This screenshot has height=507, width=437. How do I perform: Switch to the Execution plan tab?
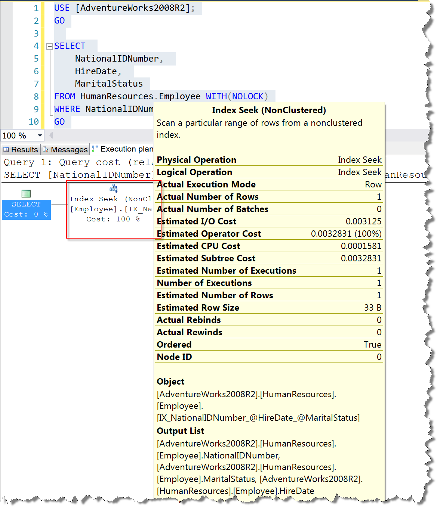coord(122,149)
